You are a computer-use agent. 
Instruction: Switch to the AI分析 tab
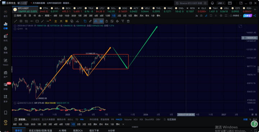tap(111, 131)
